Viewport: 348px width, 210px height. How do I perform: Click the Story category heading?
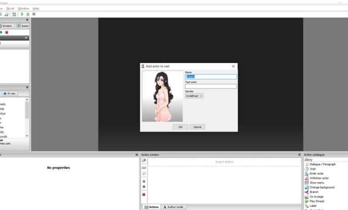click(308, 160)
